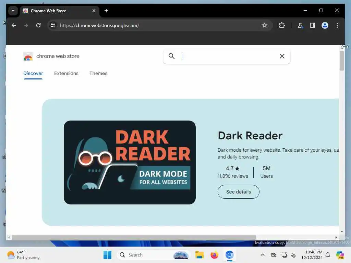Click the scroll down arrow
Image resolution: width=351 pixels, height=263 pixels.
(342, 231)
